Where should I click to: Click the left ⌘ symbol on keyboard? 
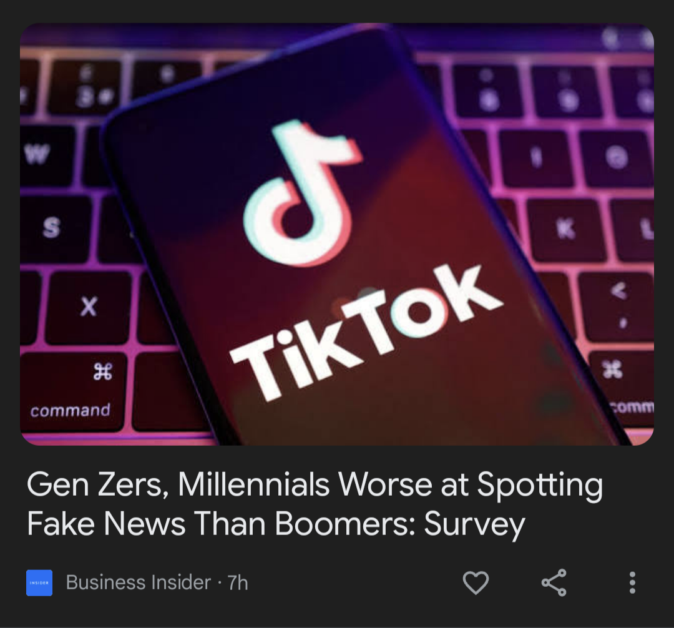103,371
